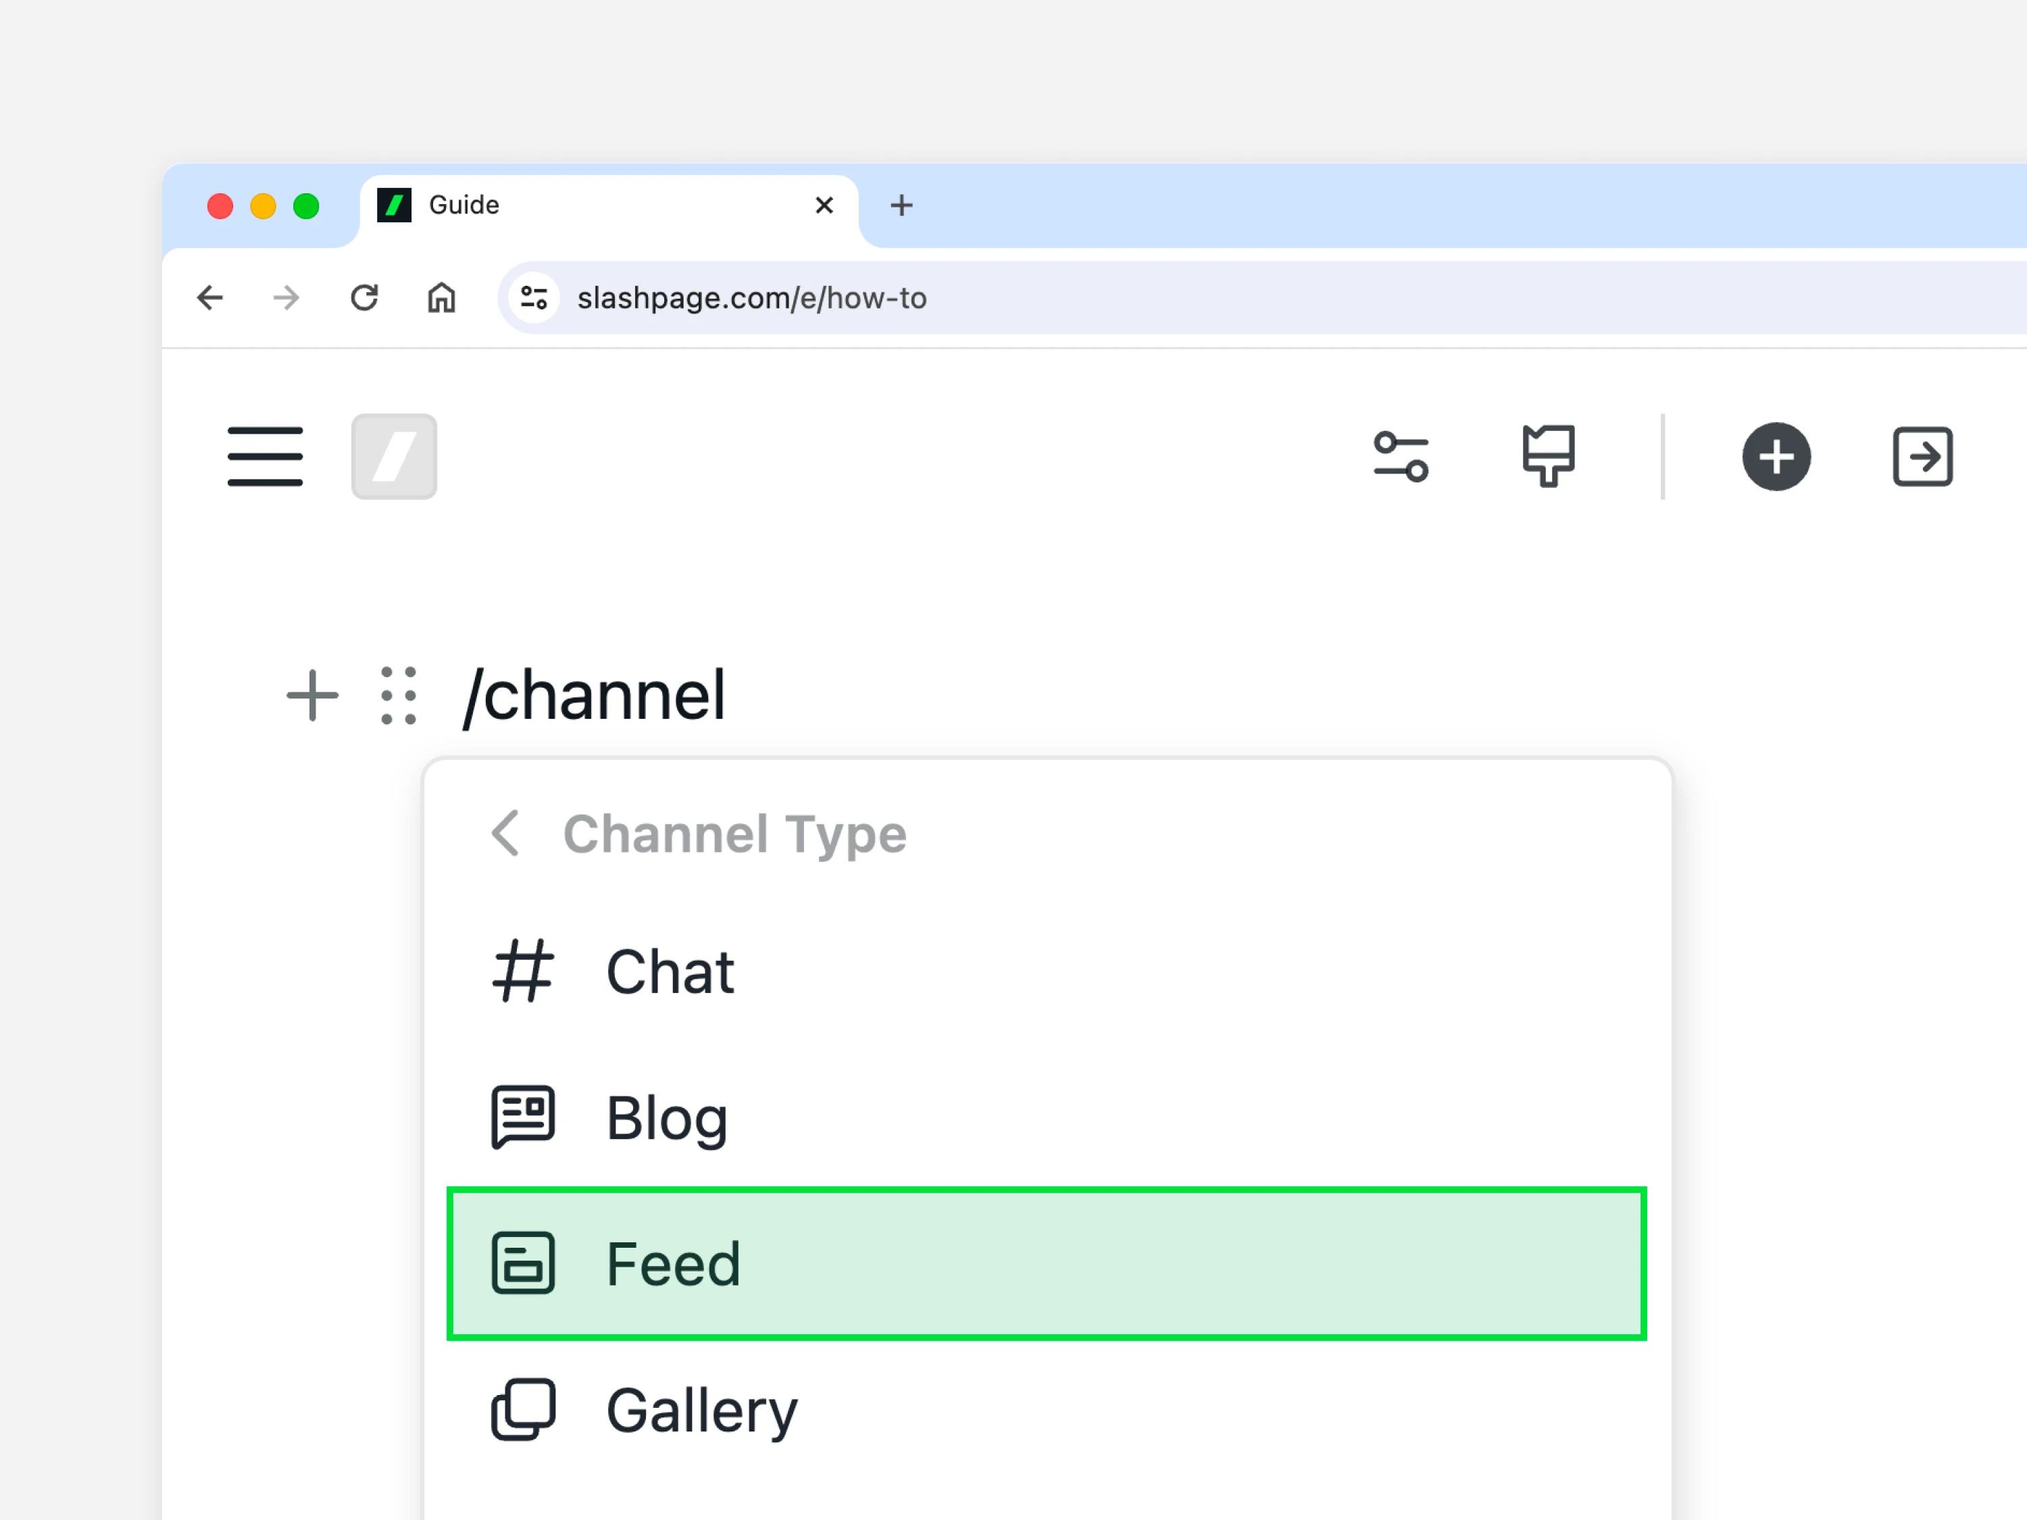
Task: Click the dark round plus button
Action: point(1776,456)
